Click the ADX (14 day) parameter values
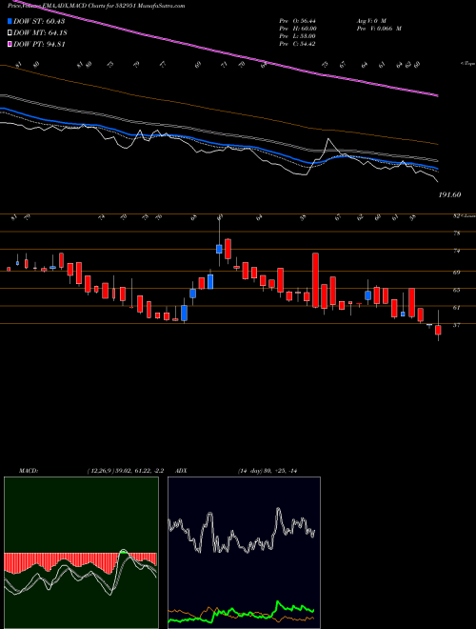This screenshot has height=629, width=476. [269, 471]
